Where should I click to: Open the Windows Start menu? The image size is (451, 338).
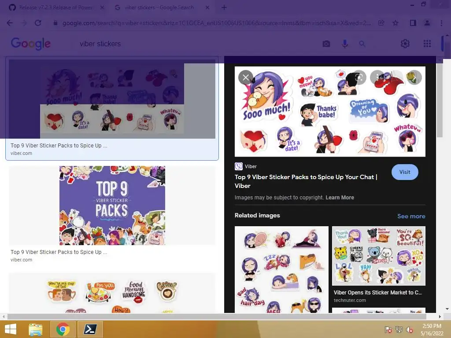tap(11, 329)
